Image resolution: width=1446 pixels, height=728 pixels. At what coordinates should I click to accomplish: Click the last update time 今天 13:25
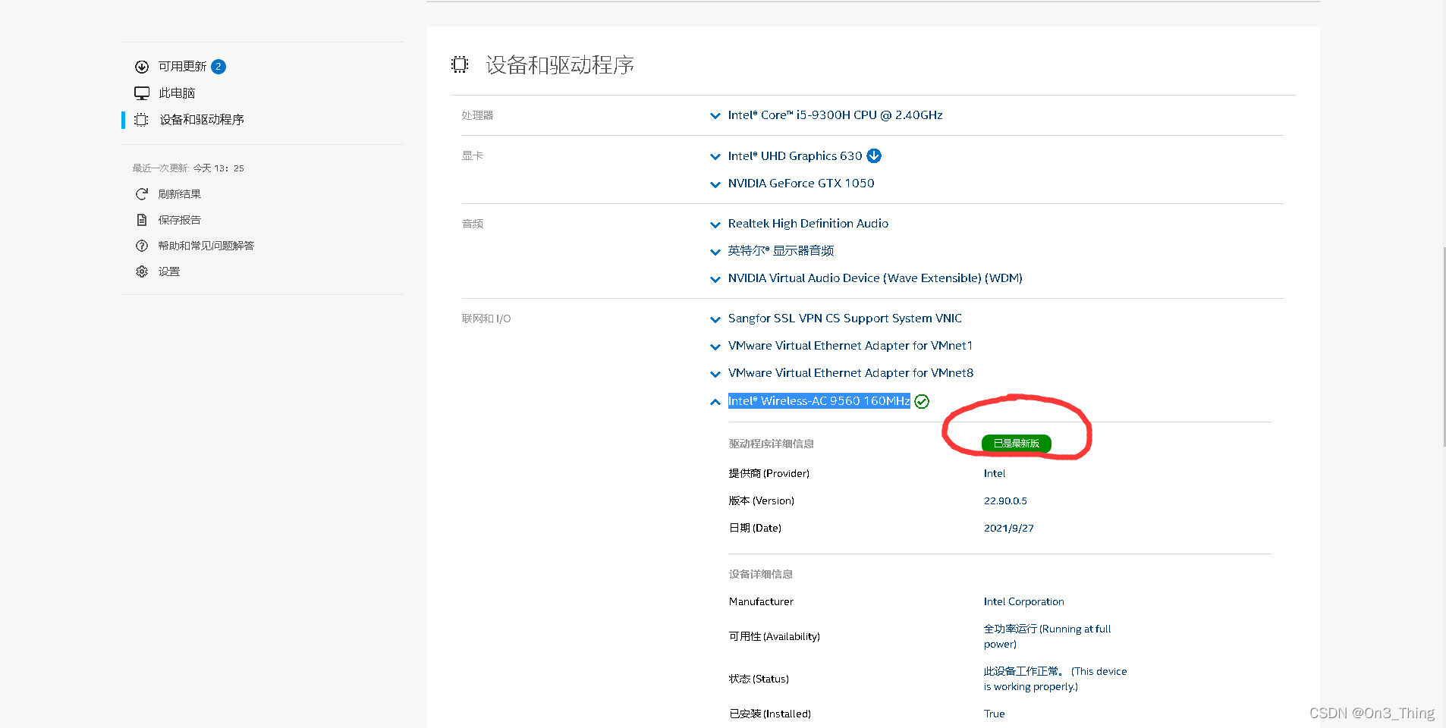[x=218, y=168]
